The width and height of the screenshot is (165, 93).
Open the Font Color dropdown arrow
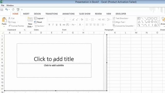tap(82, 25)
